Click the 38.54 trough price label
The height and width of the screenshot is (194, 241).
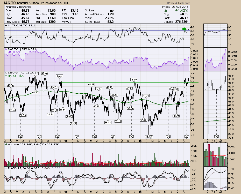coord(51,114)
